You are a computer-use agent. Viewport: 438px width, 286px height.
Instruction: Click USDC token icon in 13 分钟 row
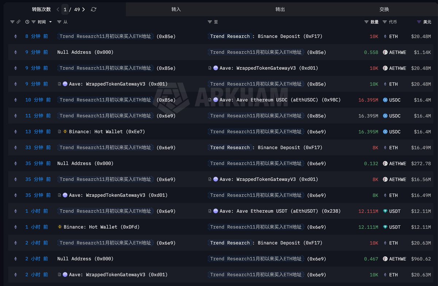pos(385,132)
